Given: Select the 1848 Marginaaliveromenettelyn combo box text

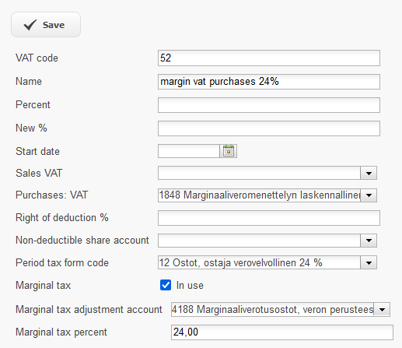Looking at the screenshot, I should click(259, 195).
